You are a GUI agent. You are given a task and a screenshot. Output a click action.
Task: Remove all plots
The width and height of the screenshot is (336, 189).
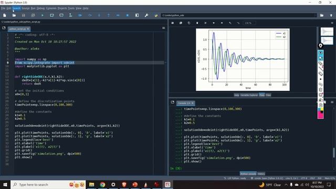[x=205, y=23]
